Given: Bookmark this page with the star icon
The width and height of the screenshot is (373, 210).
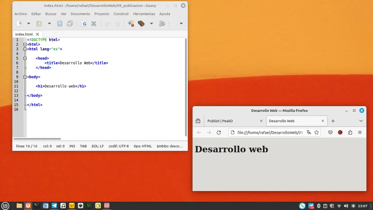Looking at the screenshot, I should [316, 132].
